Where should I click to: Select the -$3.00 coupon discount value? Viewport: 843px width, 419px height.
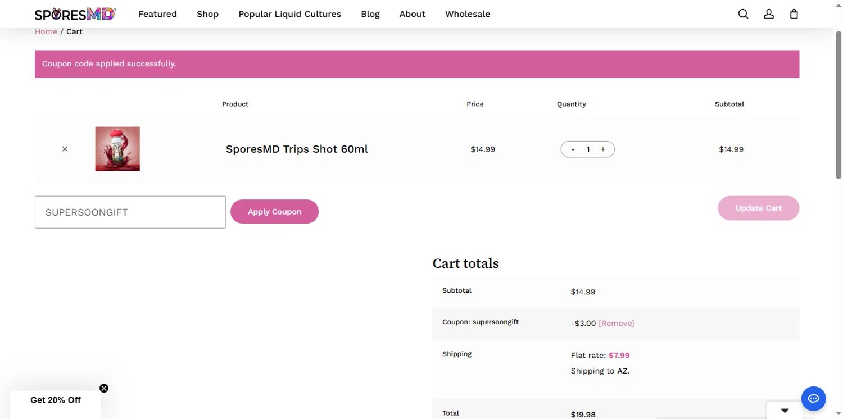(x=583, y=323)
